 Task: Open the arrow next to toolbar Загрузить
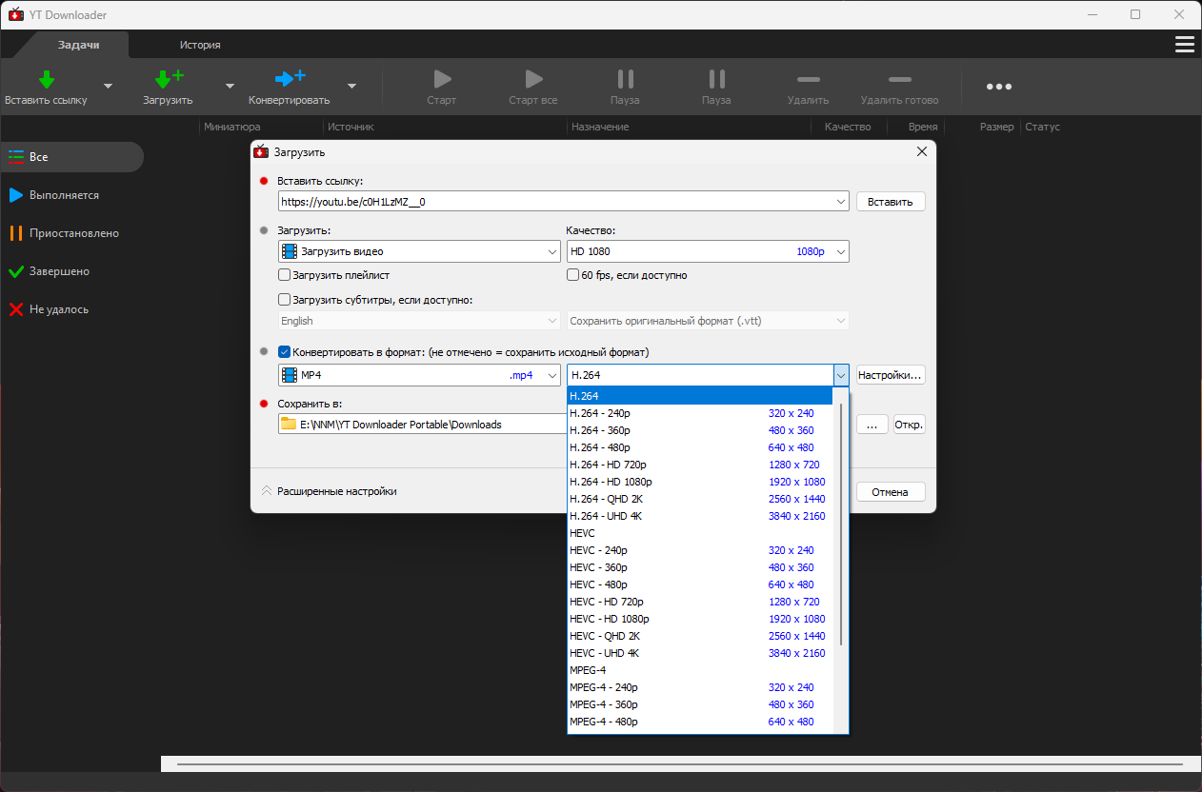(x=230, y=86)
